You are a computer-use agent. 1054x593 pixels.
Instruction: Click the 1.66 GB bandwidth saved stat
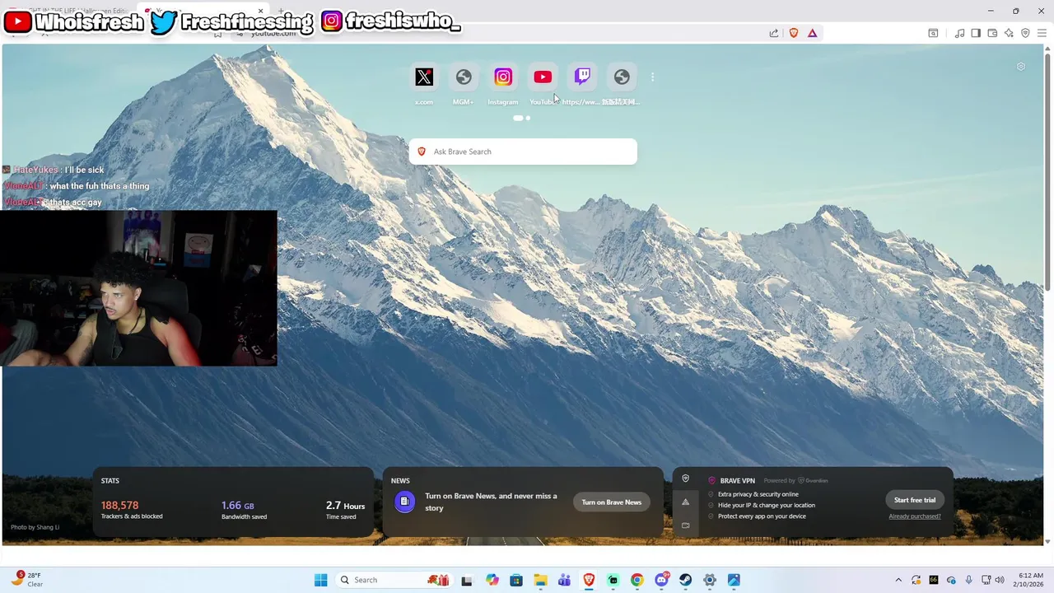click(x=237, y=505)
